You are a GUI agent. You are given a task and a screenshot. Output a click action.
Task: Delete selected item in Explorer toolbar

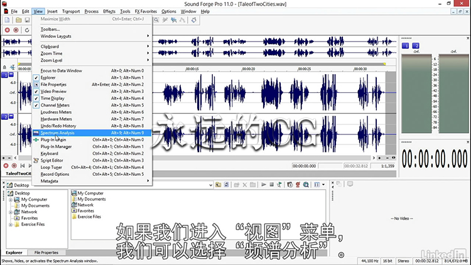click(x=244, y=185)
